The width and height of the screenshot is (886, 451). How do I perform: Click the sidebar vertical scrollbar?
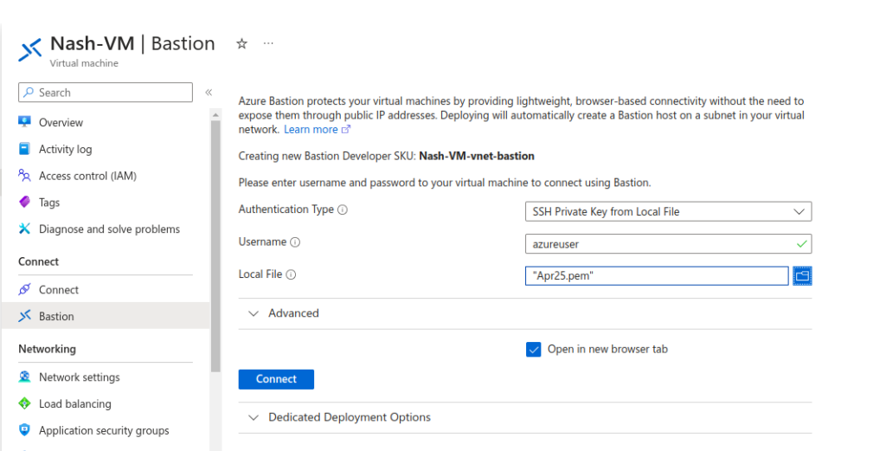click(215, 242)
